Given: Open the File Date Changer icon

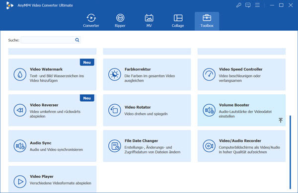Looking at the screenshot, I should (115, 146).
